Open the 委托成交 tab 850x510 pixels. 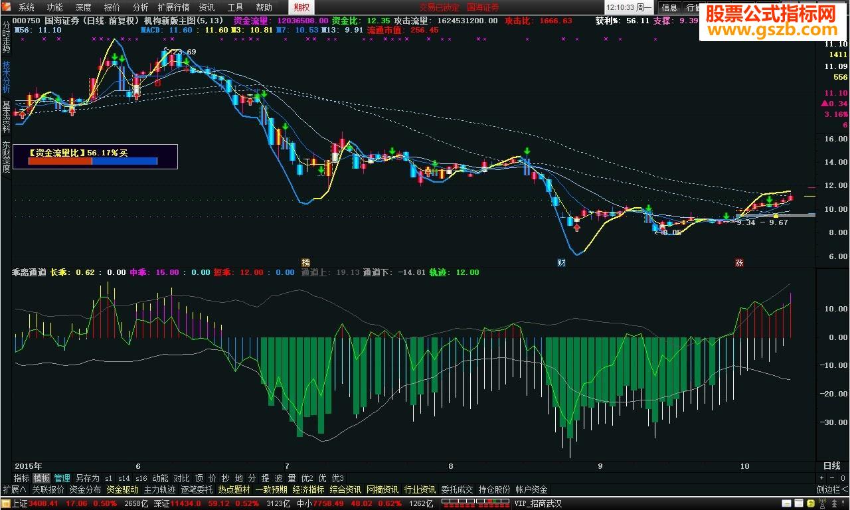pyautogui.click(x=457, y=489)
